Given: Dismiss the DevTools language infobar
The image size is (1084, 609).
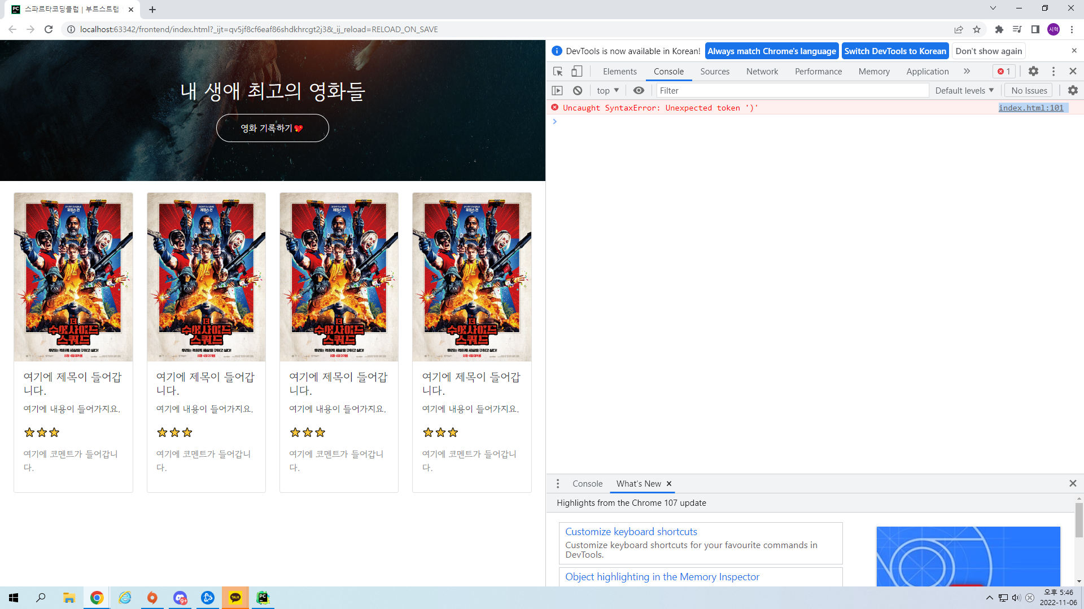Looking at the screenshot, I should click(1074, 51).
